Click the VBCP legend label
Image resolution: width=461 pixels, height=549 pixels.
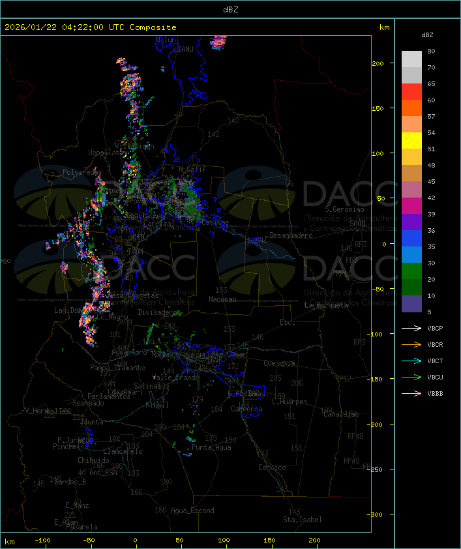pyautogui.click(x=435, y=328)
